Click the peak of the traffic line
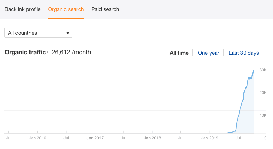Image resolution: width=273 pixels, height=149 pixels. click(253, 70)
